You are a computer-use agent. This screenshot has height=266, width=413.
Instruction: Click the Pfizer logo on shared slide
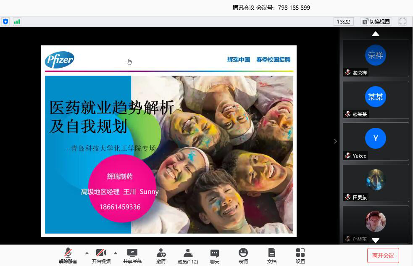(x=60, y=60)
